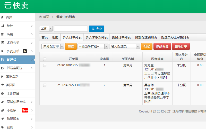This screenshot has height=129, width=206.
Task: Expand the 店铺 sidebar chevron
Action: (x=32, y=34)
